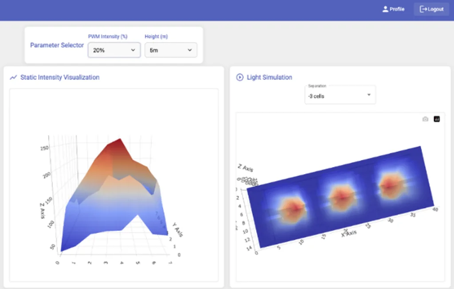Click the camera snapshot icon on simulation plot
Viewport: 454px width, 289px height.
425,119
